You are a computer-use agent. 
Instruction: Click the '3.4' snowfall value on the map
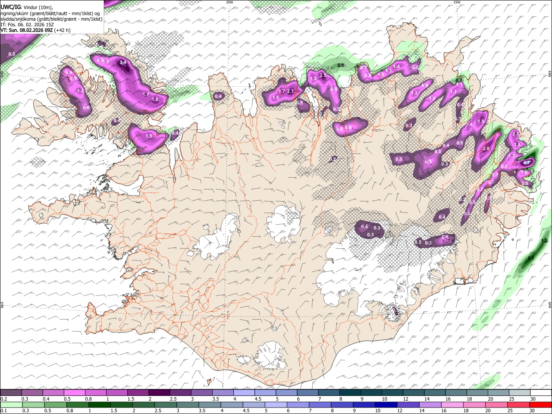[x=123, y=62]
